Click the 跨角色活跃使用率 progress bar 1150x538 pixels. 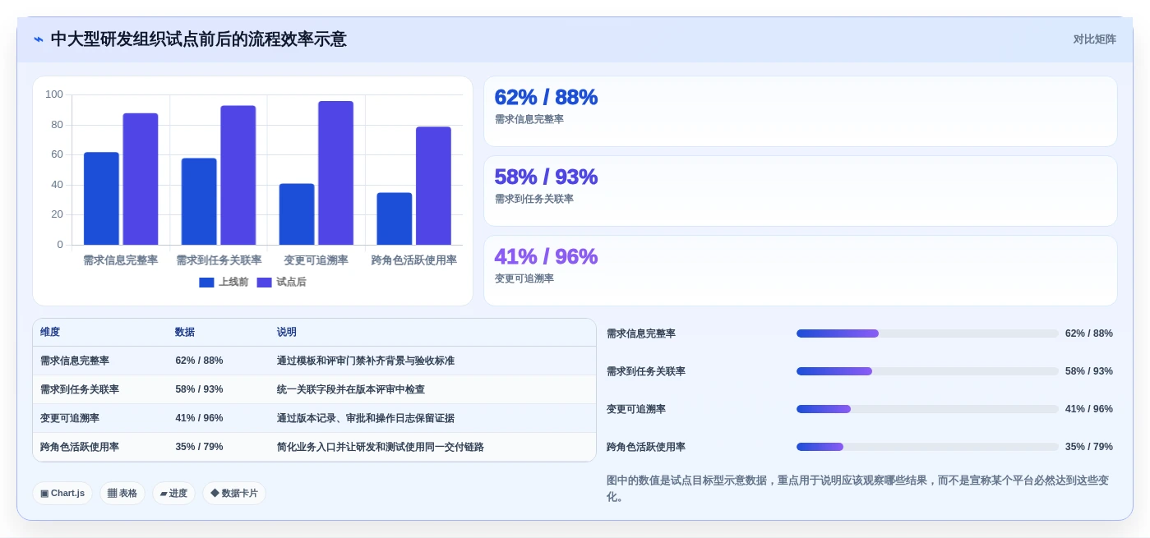[927, 447]
